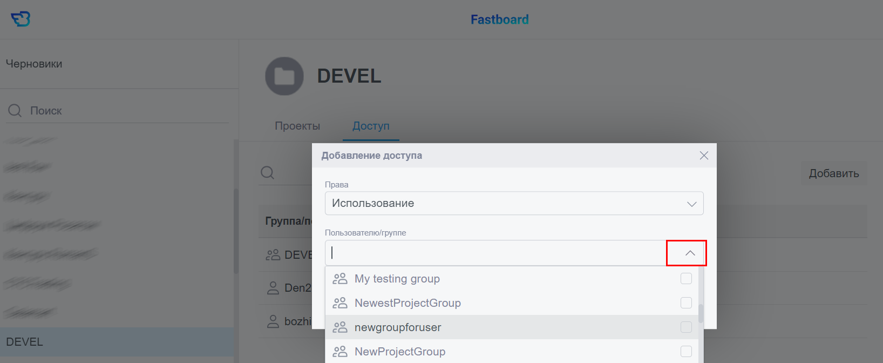883x363 pixels.
Task: Tick the NewestProjectGroup checkbox
Action: [x=686, y=303]
